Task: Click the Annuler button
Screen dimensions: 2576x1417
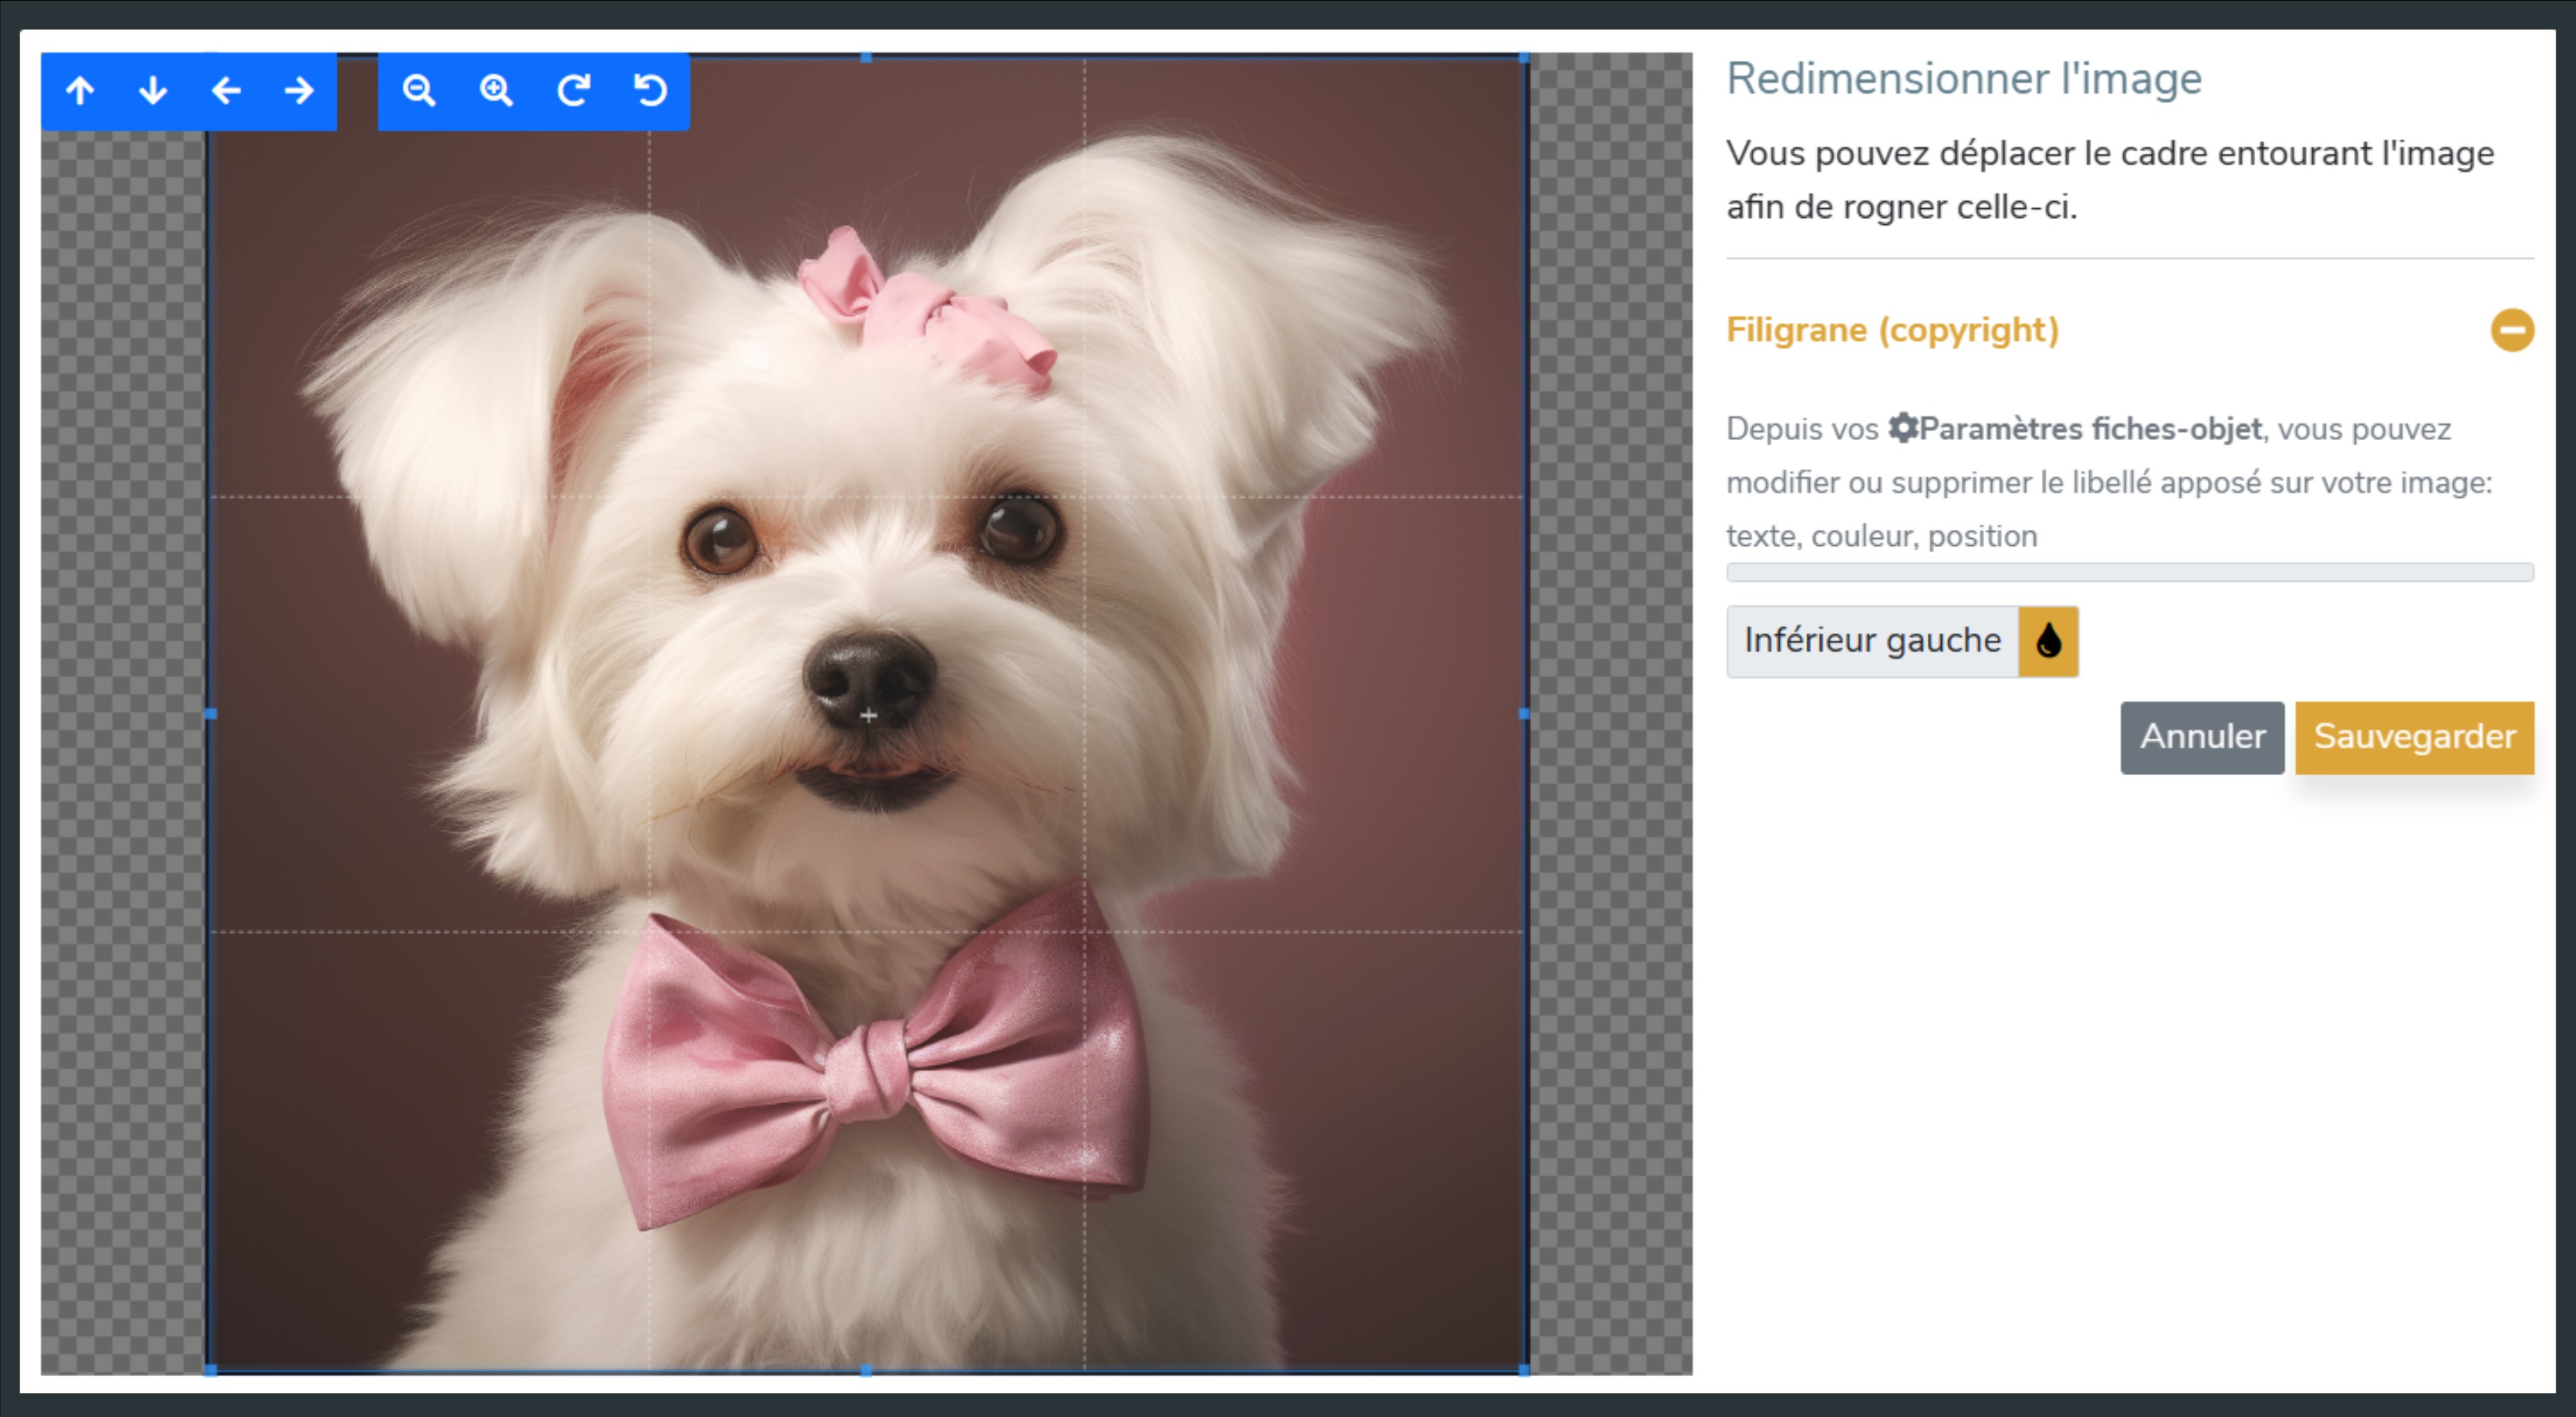Action: tap(2202, 737)
